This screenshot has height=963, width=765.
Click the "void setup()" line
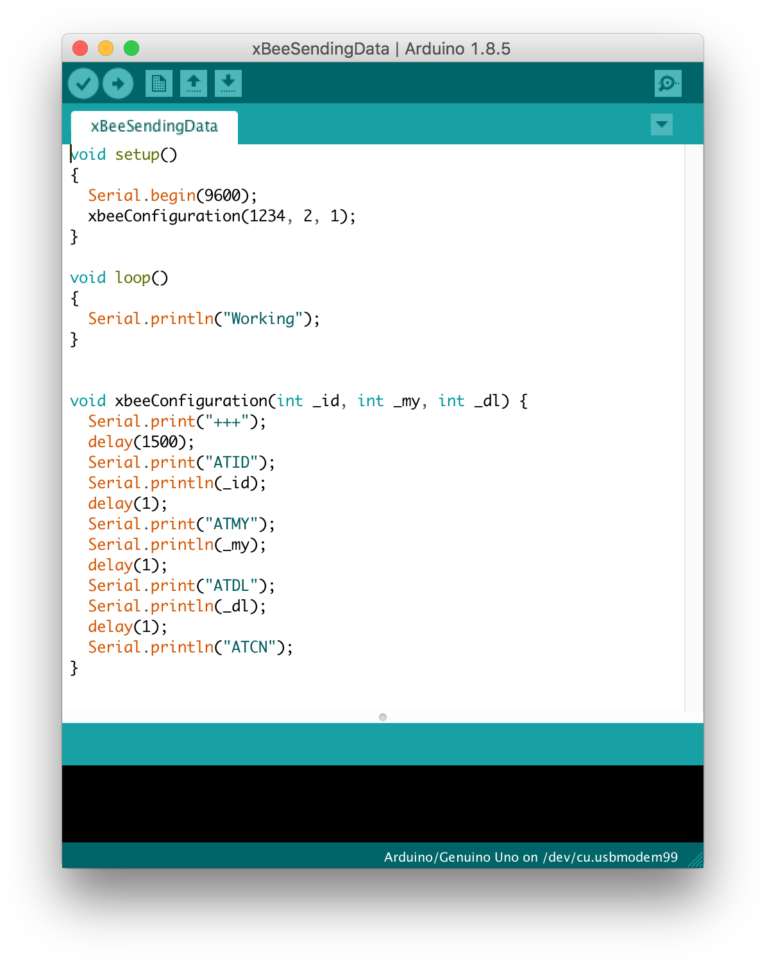pyautogui.click(x=124, y=155)
